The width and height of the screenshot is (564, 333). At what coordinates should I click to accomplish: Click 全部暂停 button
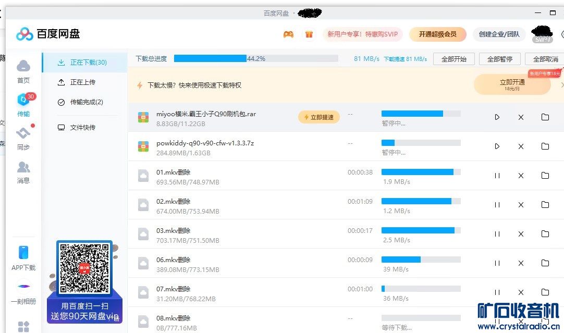(500, 59)
